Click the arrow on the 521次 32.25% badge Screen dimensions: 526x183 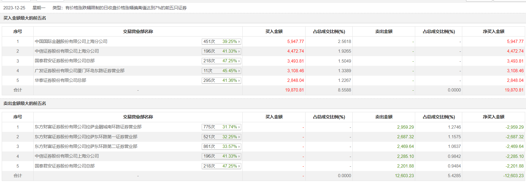[x=239, y=137]
